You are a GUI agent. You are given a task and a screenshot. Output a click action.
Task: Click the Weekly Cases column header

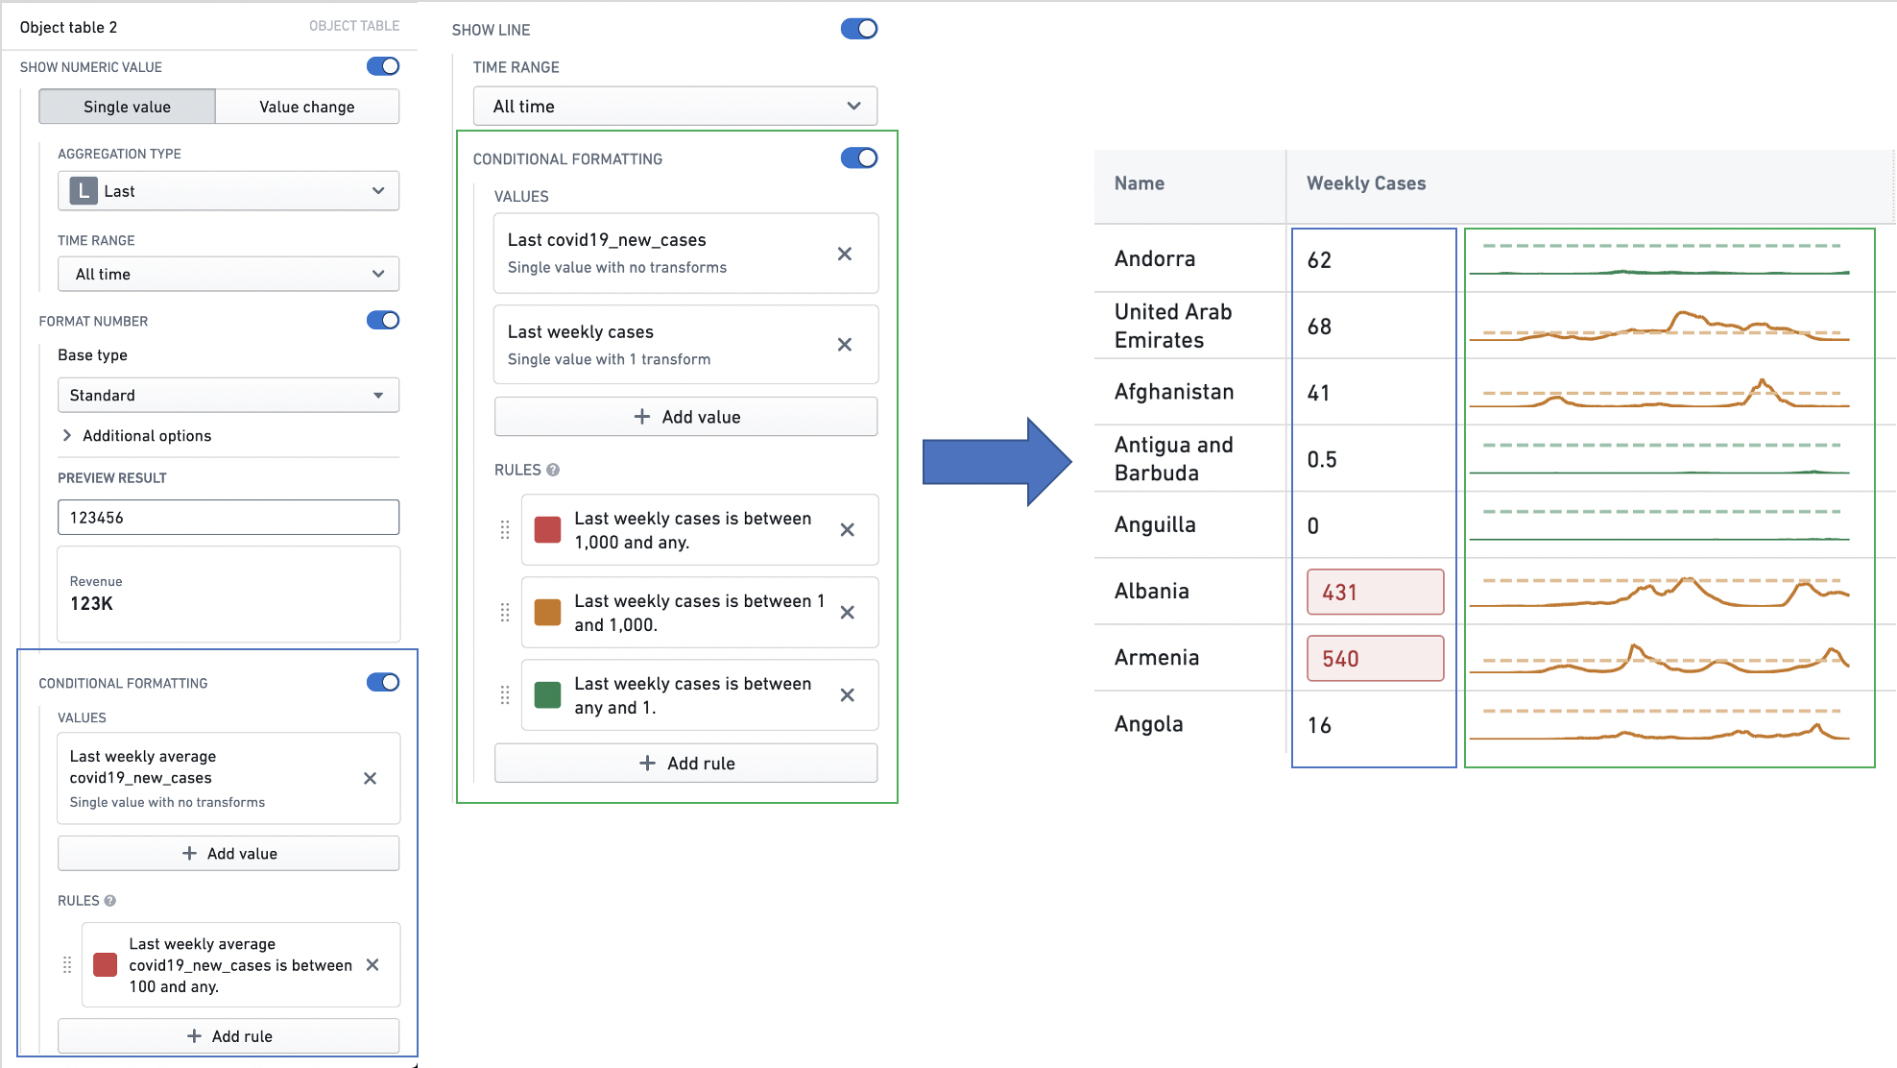pos(1366,183)
